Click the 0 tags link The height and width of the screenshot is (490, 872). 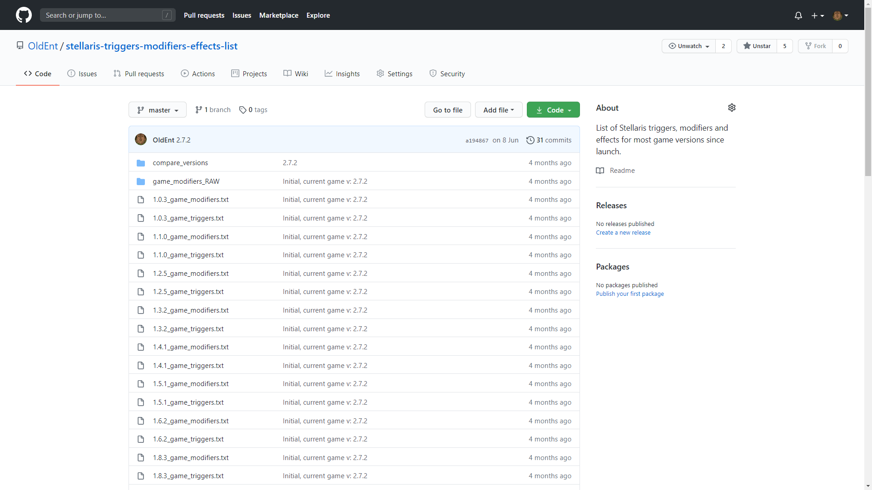tap(253, 110)
